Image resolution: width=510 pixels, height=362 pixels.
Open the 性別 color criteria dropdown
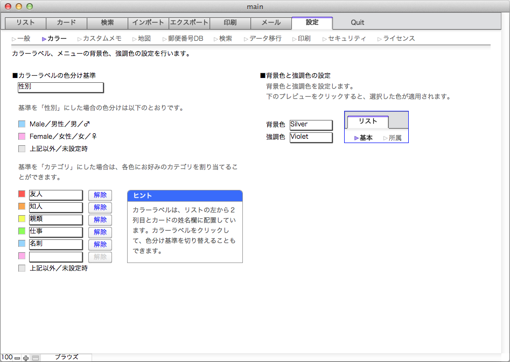60,87
